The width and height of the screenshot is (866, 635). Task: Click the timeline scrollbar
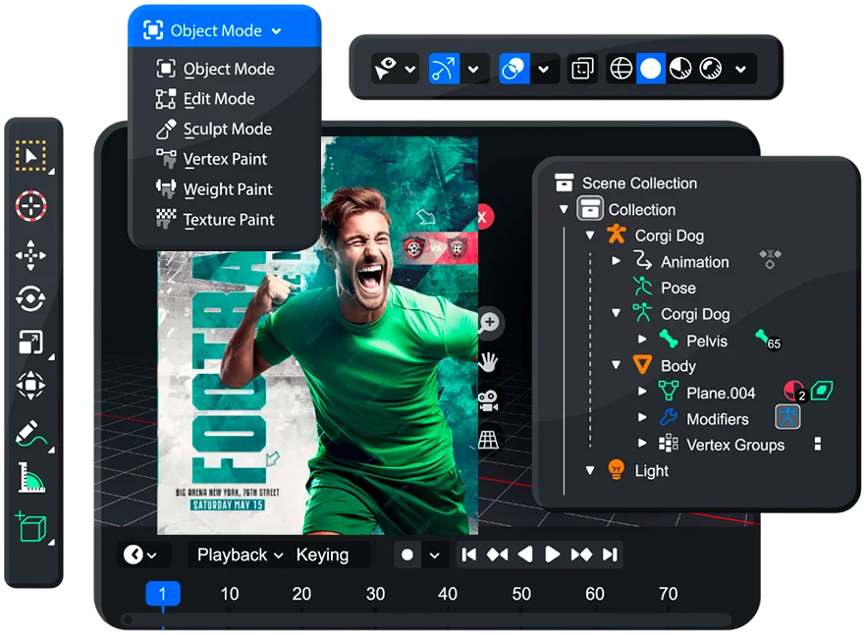[x=427, y=620]
